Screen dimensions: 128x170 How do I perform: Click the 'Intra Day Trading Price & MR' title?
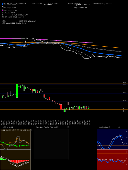coord(47,127)
